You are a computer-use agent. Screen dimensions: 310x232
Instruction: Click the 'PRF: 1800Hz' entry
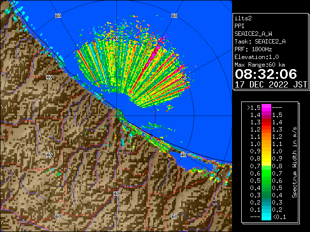point(253,49)
